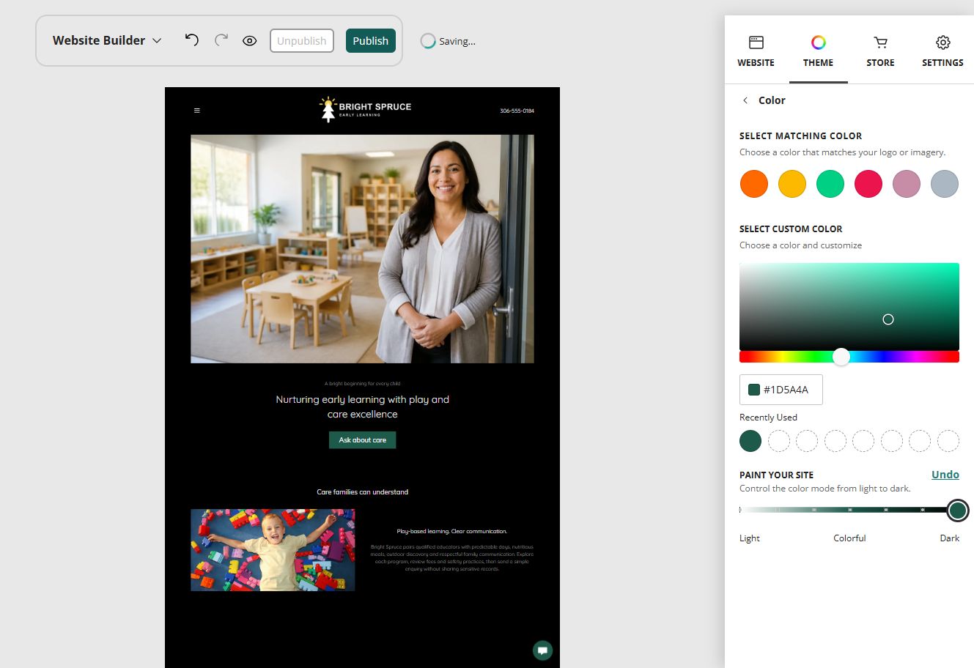Viewport: 974px width, 668px height.
Task: Click the redo arrow icon in toolbar
Action: click(221, 40)
